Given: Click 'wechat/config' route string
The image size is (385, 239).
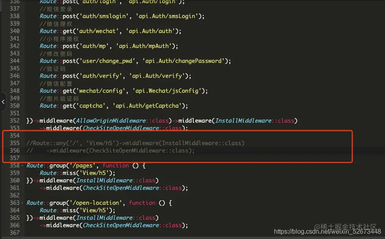Looking at the screenshot, I should [101, 91].
